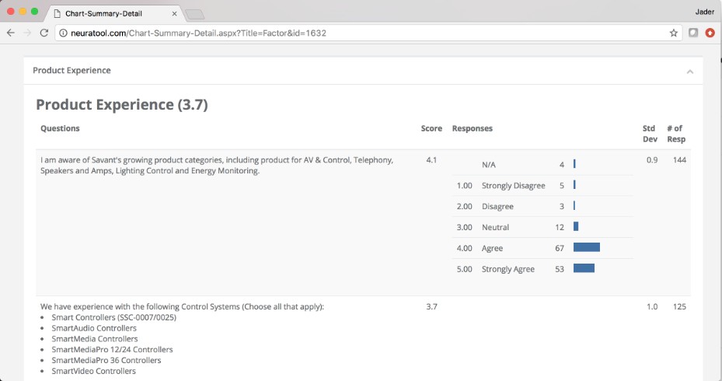Image resolution: width=722 pixels, height=381 pixels.
Task: Click the Responses column header
Action: point(473,128)
